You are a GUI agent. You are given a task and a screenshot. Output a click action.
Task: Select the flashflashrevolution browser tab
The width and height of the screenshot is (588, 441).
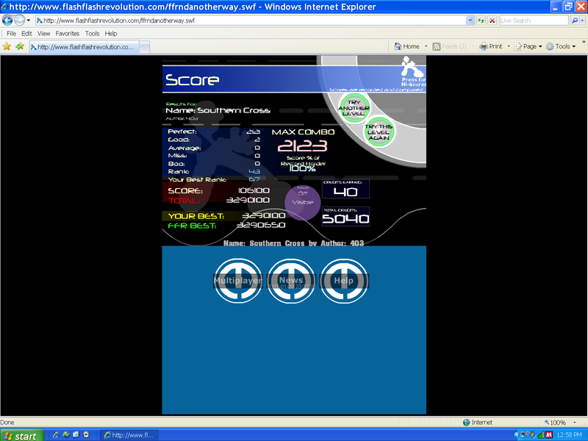click(x=85, y=46)
